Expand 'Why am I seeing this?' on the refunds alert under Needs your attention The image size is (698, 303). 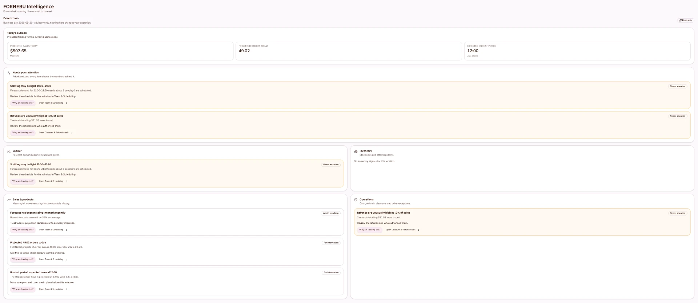23,133
